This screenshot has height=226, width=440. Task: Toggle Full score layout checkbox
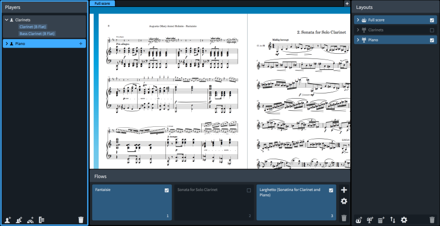click(x=432, y=20)
